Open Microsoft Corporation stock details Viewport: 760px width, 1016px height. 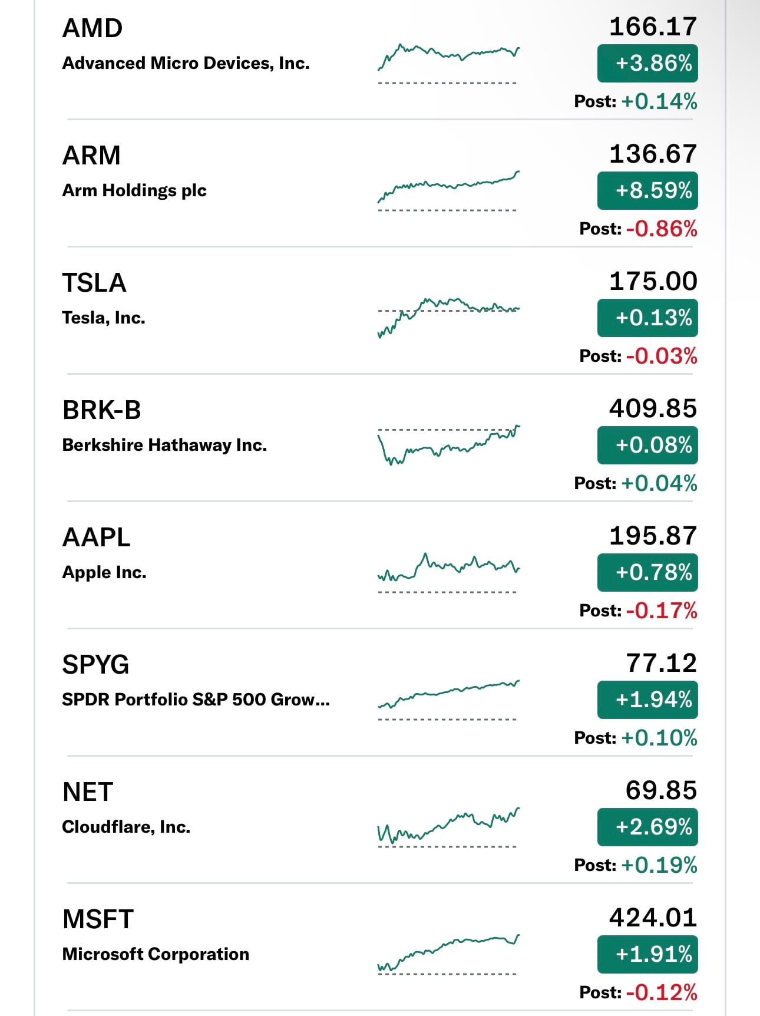156,954
